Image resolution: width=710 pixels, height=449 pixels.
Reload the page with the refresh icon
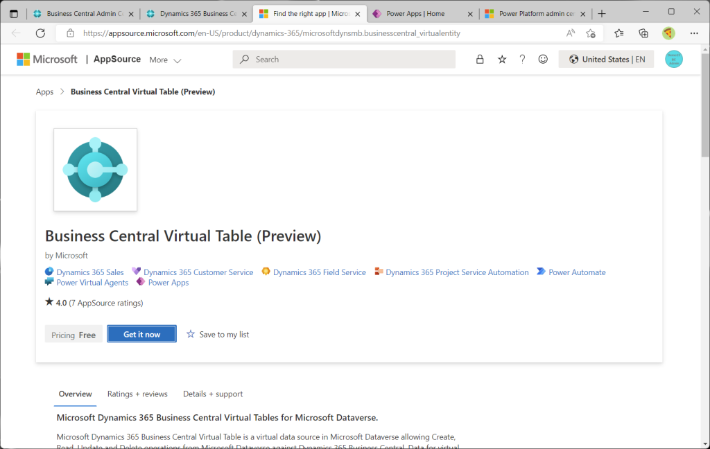point(40,33)
